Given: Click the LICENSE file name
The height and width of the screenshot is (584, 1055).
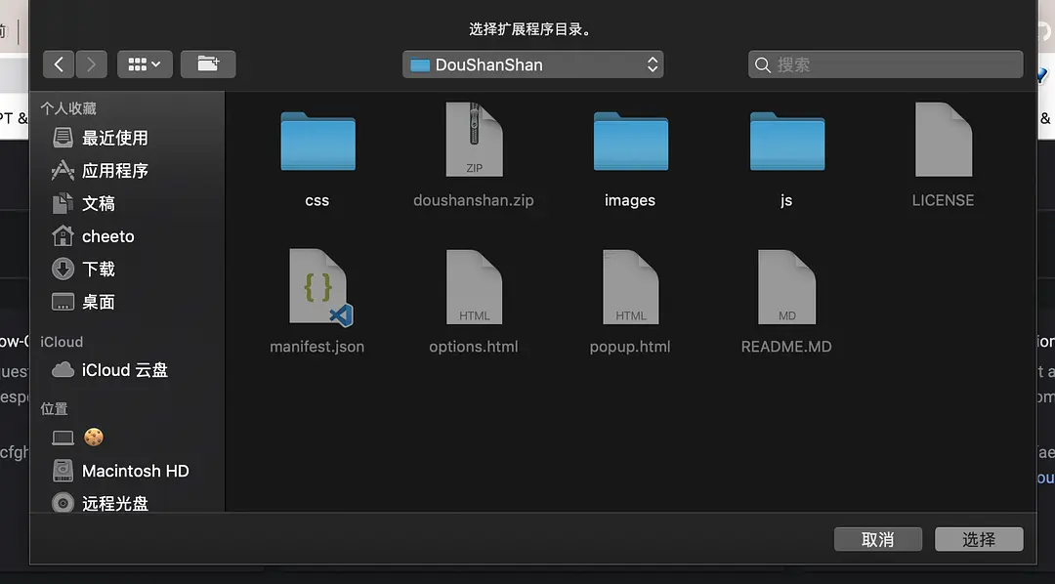Looking at the screenshot, I should tap(943, 200).
